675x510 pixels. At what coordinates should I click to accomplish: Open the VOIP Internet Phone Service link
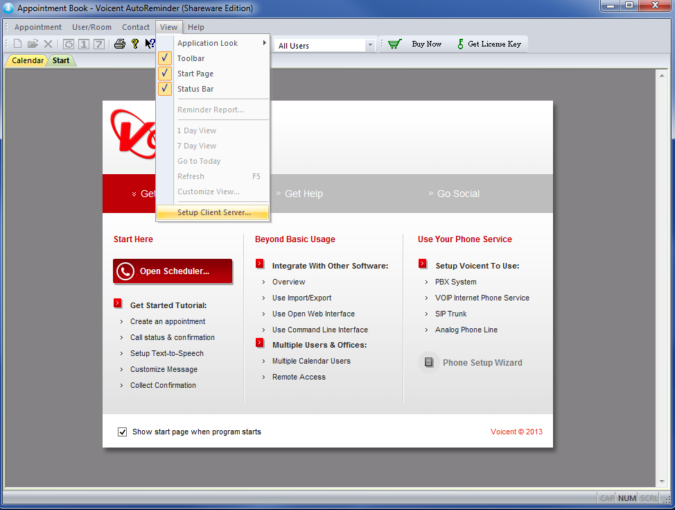(x=482, y=298)
